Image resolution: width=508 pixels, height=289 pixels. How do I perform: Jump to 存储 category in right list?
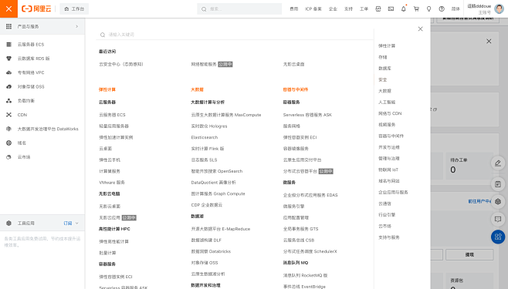383,57
